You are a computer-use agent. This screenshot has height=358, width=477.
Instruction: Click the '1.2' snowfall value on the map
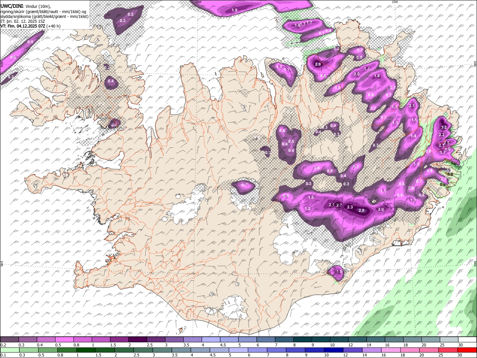tap(307, 208)
